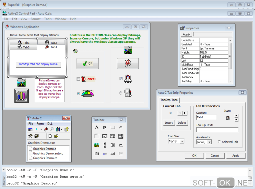Click the Properties value edit box beside Apply
This screenshot has height=189, width=255.
pos(213,34)
